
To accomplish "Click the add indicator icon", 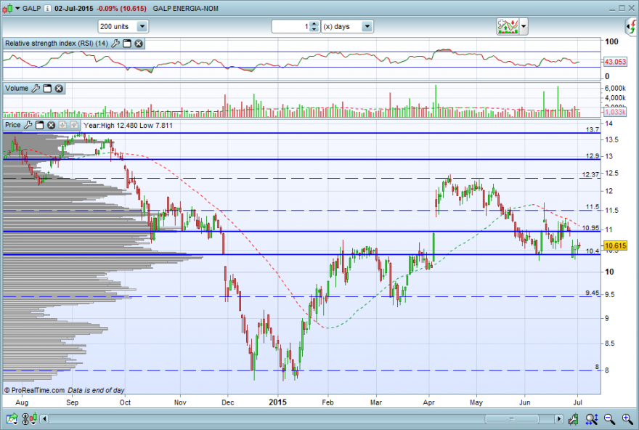I will coord(508,26).
